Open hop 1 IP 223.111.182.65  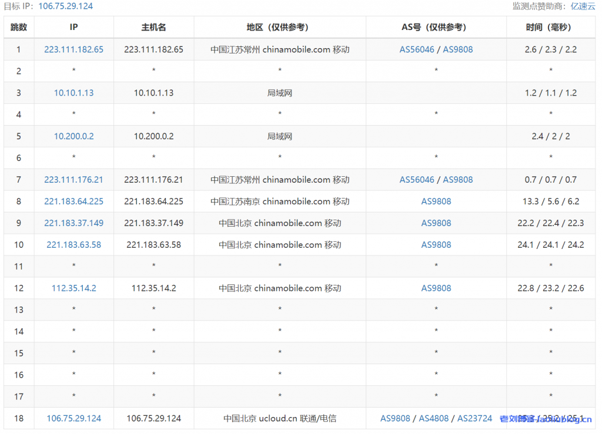(73, 49)
